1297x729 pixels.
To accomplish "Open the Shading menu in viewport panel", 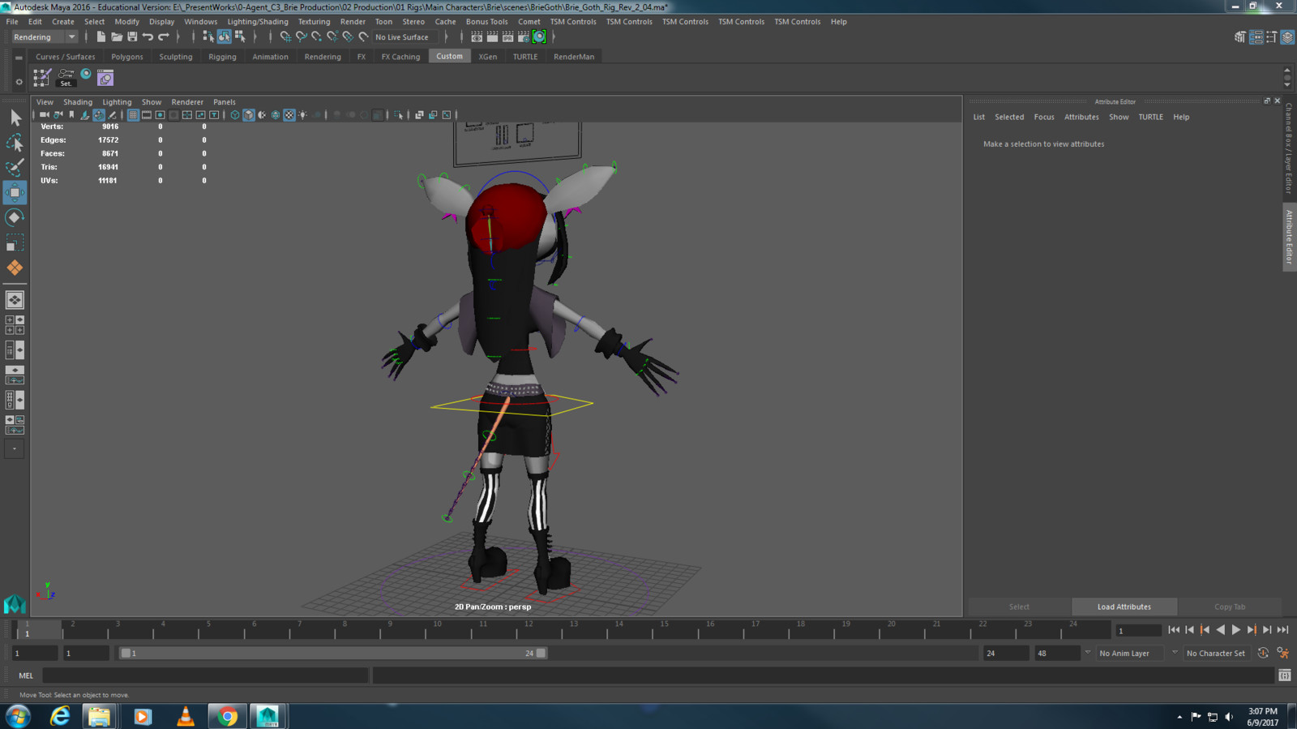I will tap(78, 102).
